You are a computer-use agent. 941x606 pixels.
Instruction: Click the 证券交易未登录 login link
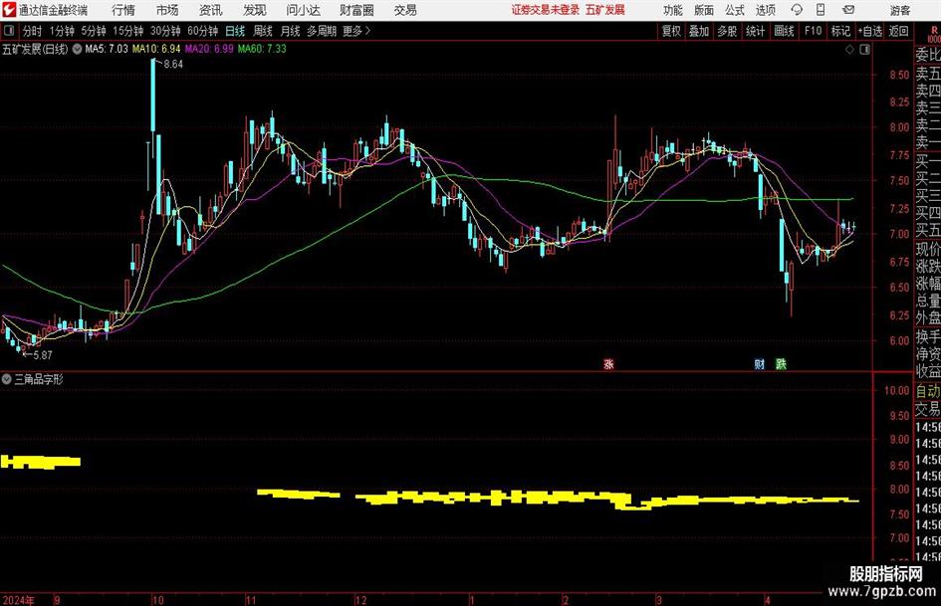[546, 10]
